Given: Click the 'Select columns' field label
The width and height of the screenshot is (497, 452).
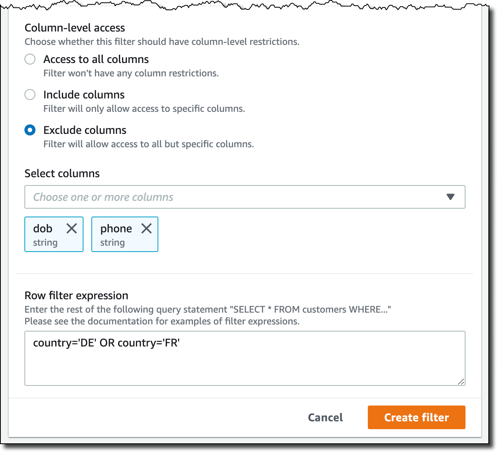Looking at the screenshot, I should tap(62, 173).
